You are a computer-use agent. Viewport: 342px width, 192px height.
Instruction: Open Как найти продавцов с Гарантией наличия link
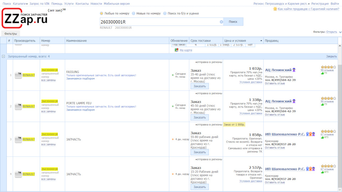pyautogui.click(x=309, y=9)
